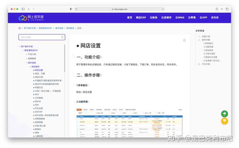Open the privacy shield report

(71, 9)
